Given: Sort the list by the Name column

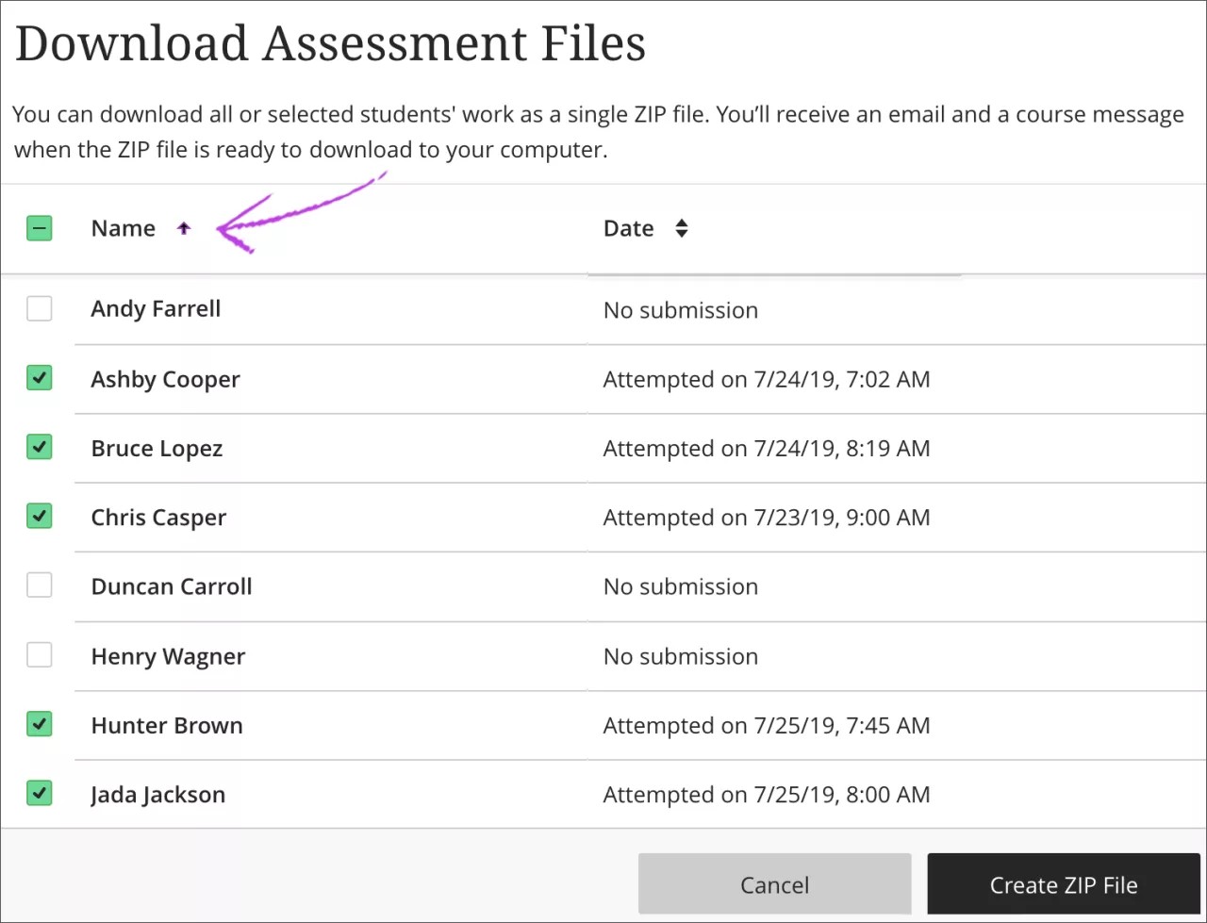Looking at the screenshot, I should click(124, 227).
